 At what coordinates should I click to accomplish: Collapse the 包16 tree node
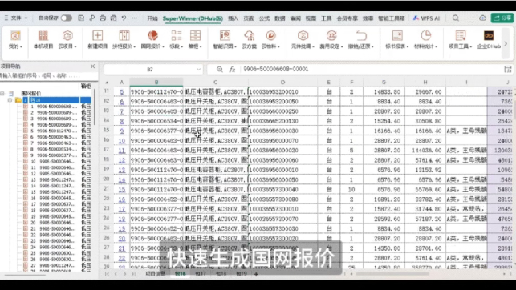(x=10, y=99)
